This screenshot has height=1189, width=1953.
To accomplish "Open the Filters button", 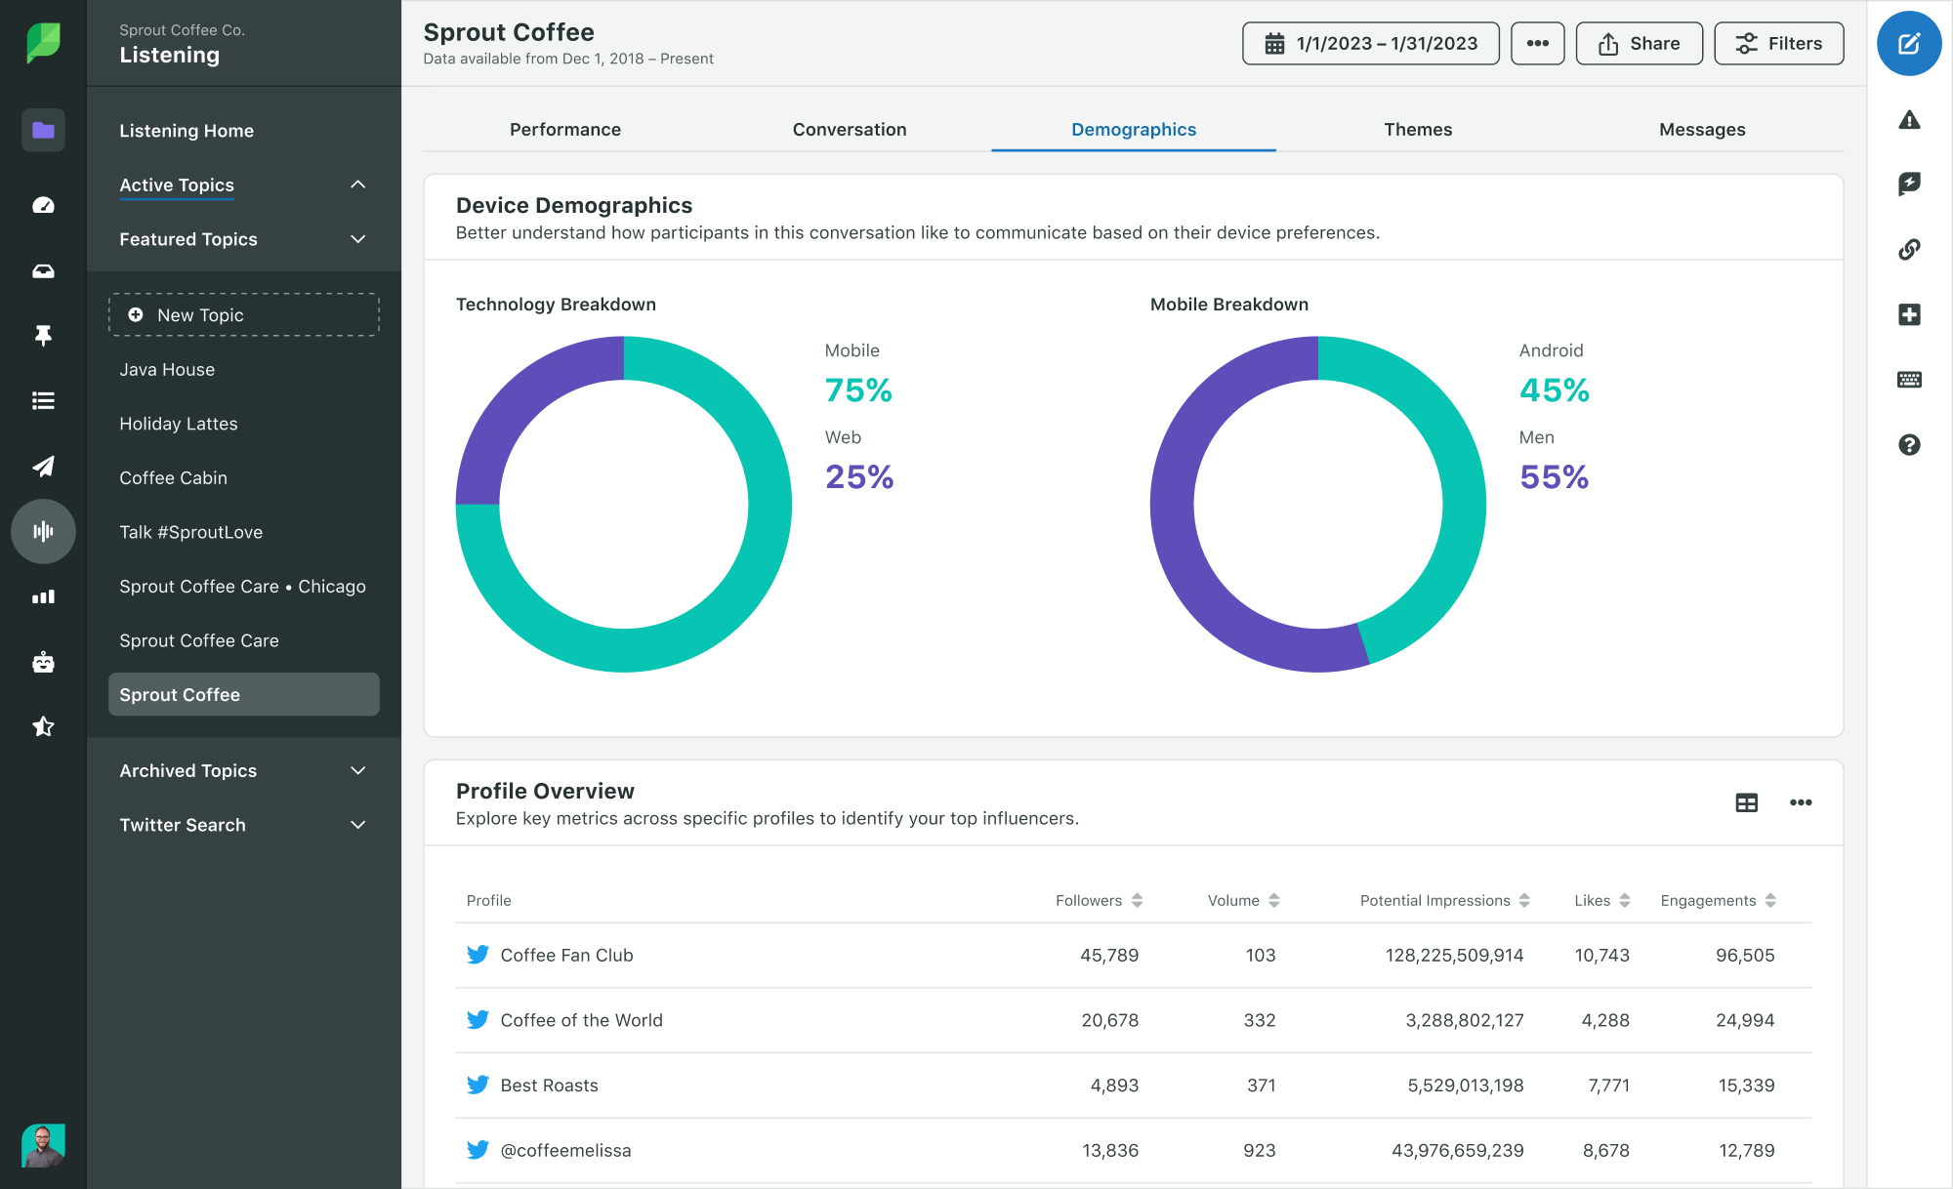I will coord(1778,43).
